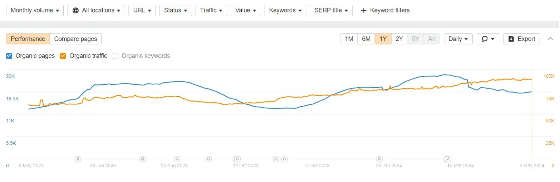
Task: Select the 2Y time range
Action: click(x=399, y=39)
